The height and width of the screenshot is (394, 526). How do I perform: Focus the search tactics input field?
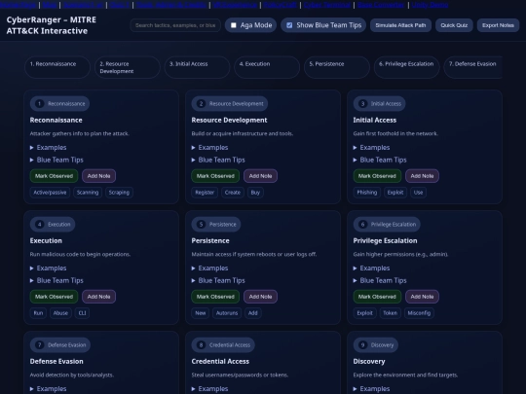pos(175,25)
